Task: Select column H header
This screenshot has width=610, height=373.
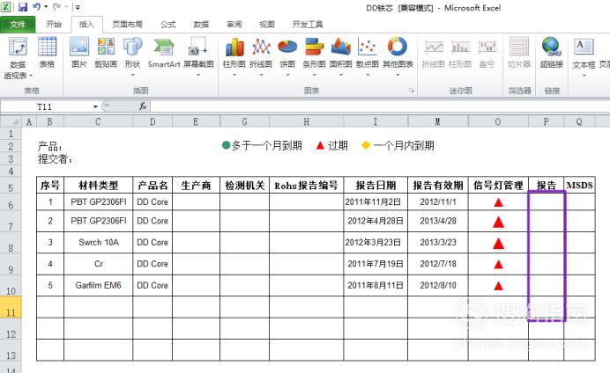Action: [x=306, y=122]
